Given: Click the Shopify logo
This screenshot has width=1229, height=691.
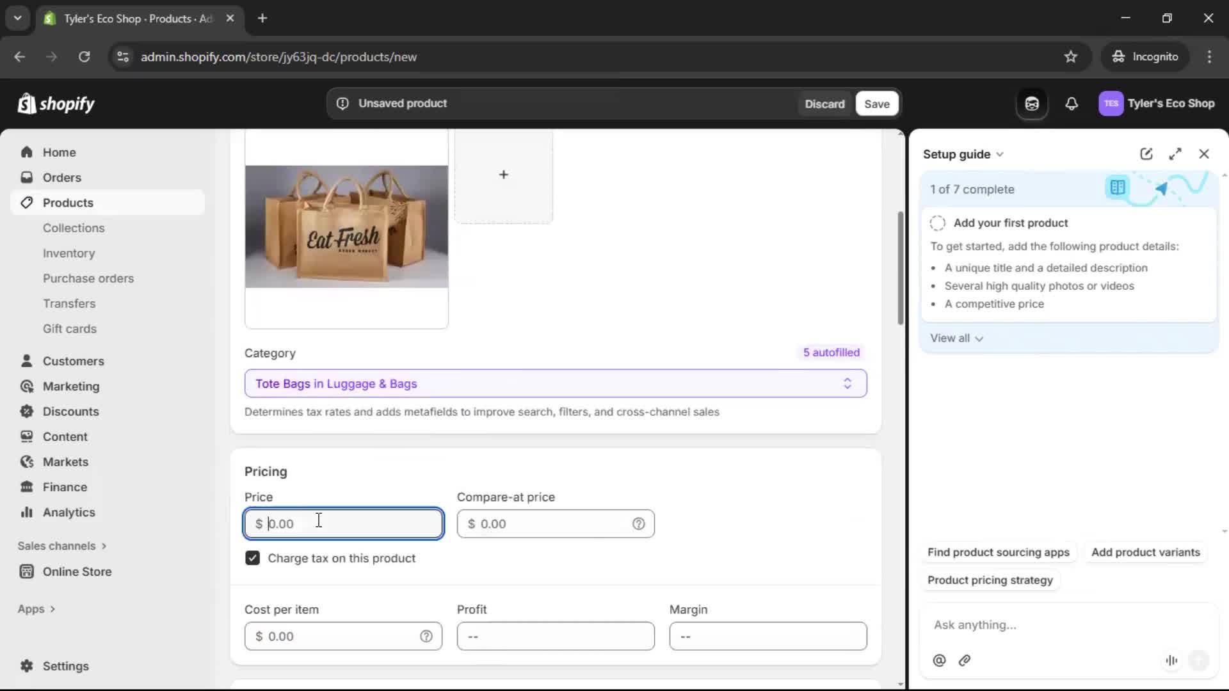Looking at the screenshot, I should (56, 104).
